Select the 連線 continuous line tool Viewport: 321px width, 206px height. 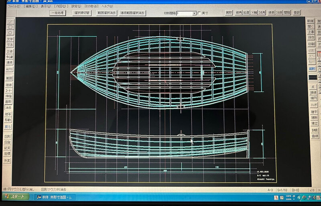coord(9,63)
